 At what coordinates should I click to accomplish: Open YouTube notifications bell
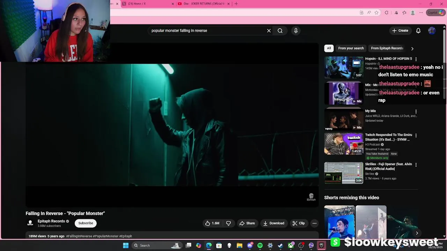coord(418,31)
